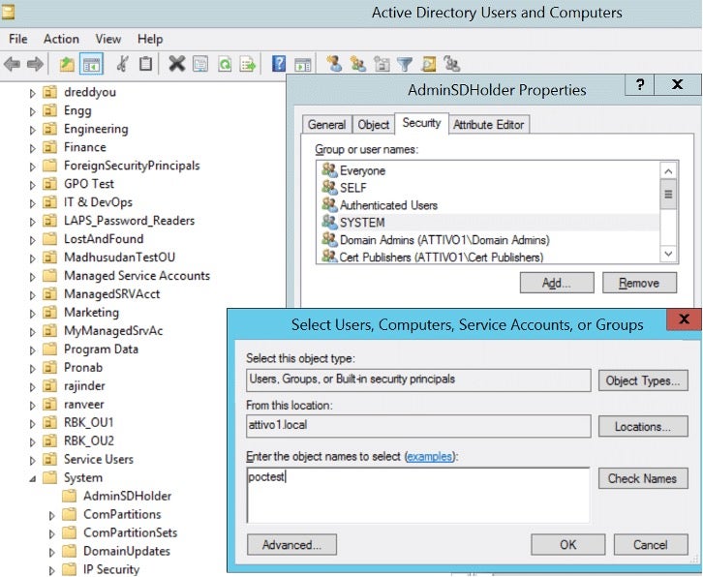This screenshot has width=703, height=577.
Task: Switch to the Attribute Editor tab
Action: click(489, 125)
